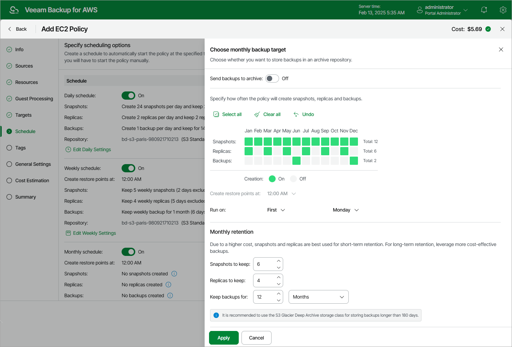512x347 pixels.
Task: Turn on Send backups to archive
Action: coord(272,78)
